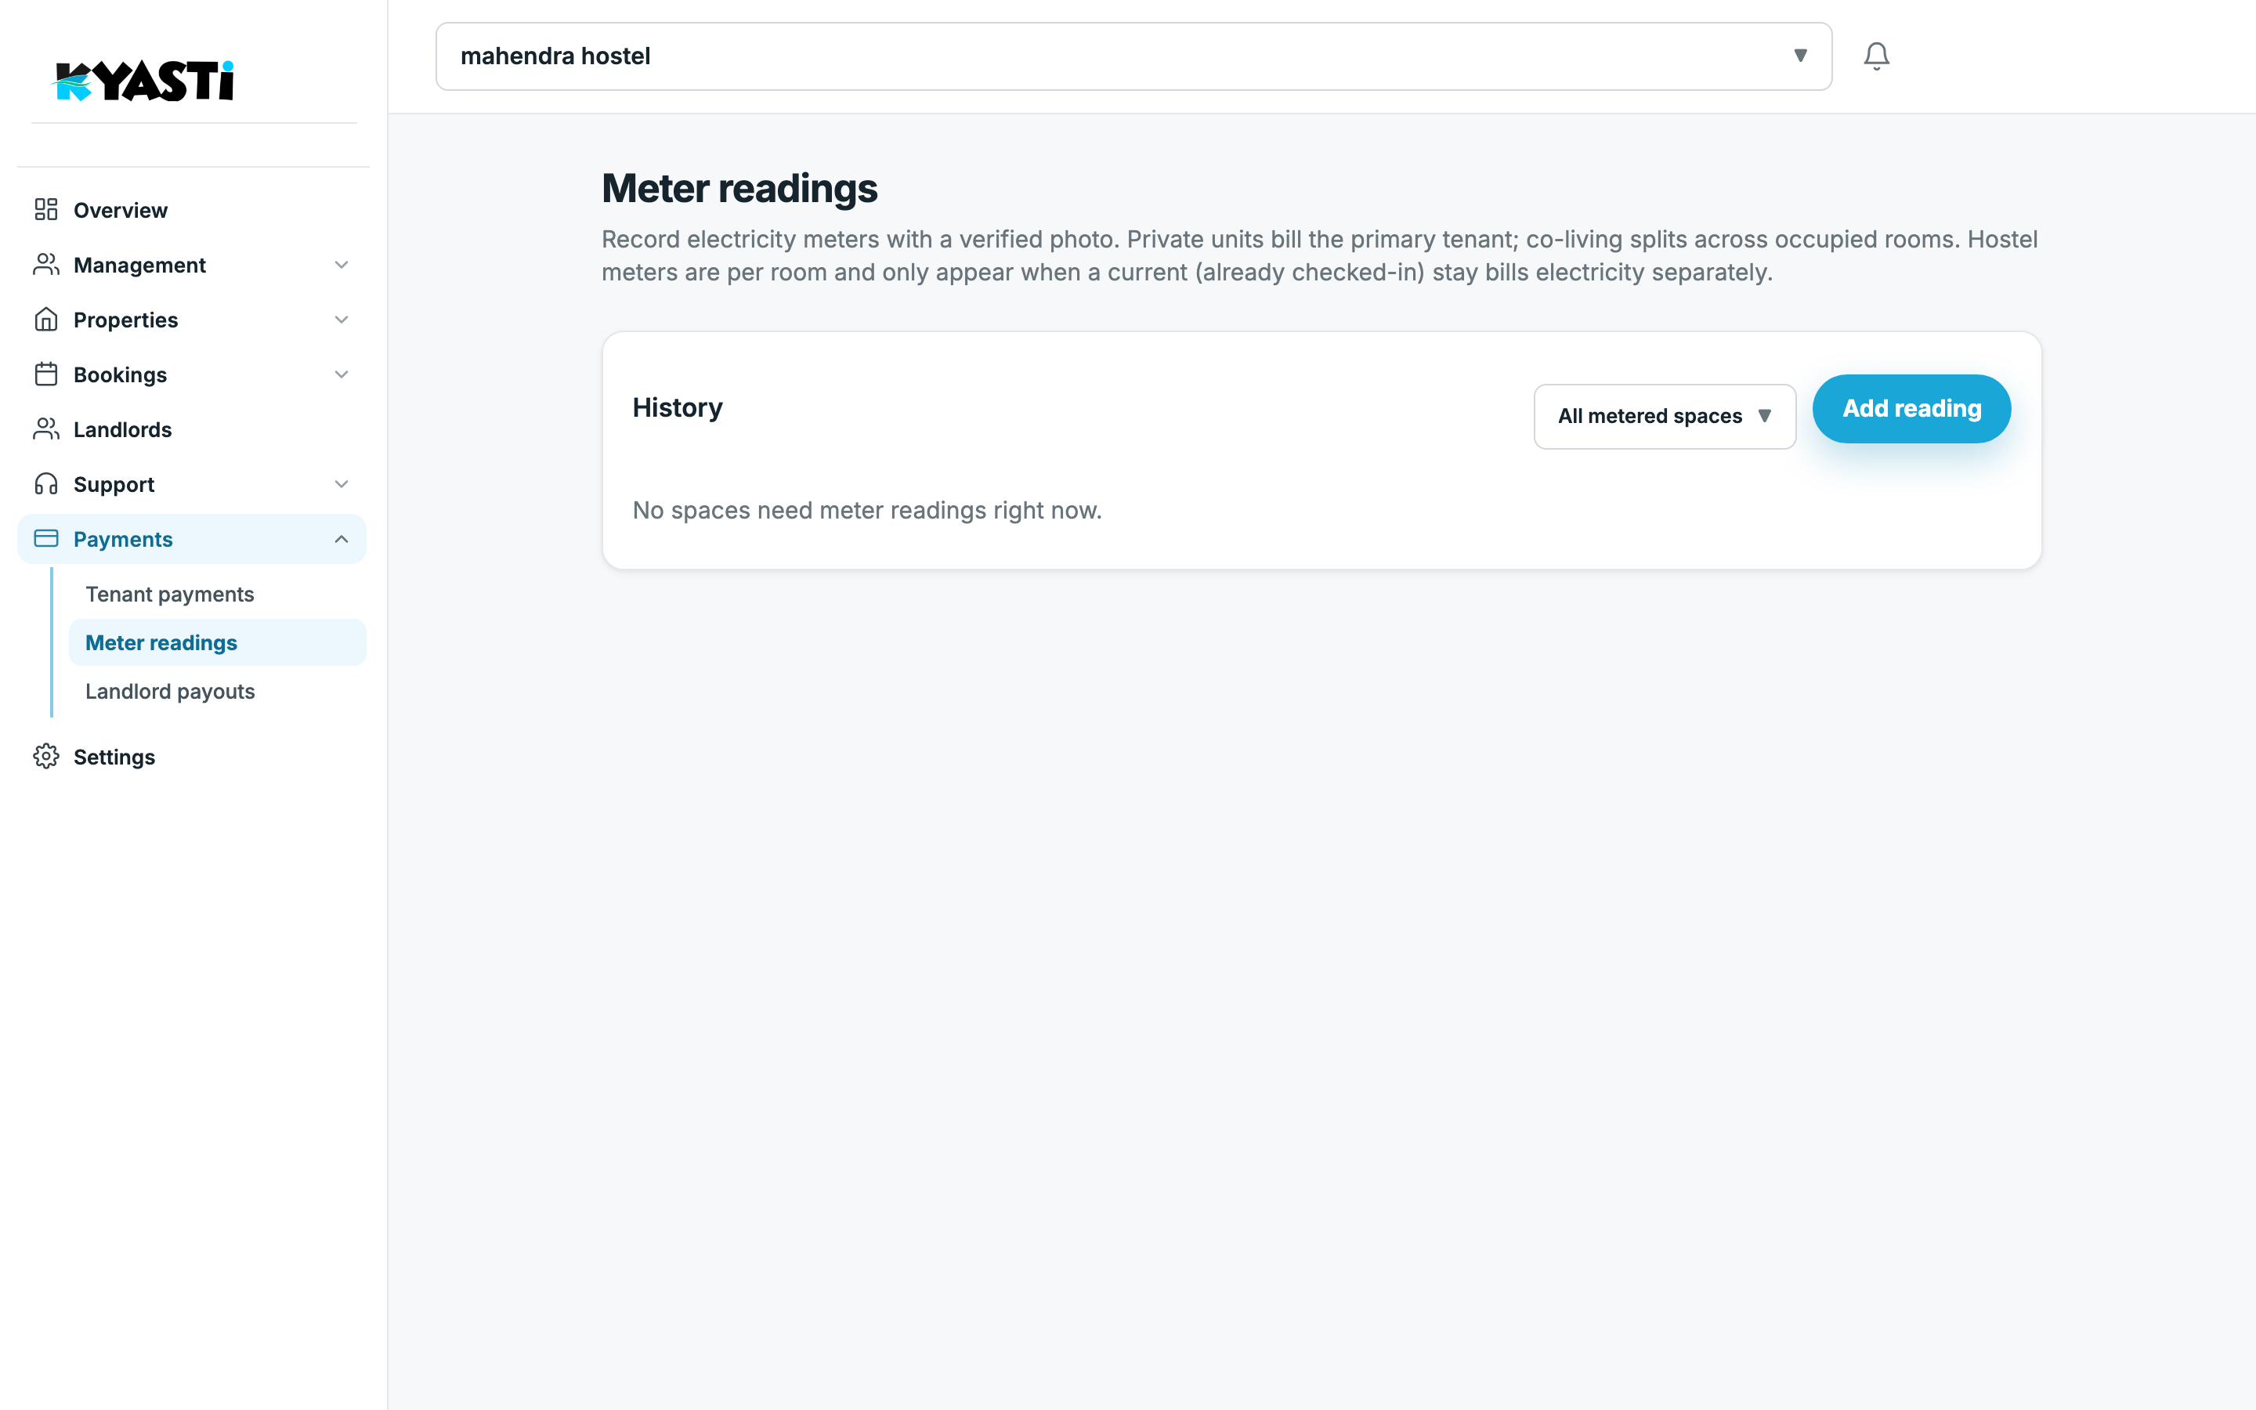Click the Settings gear icon
Screen dimensions: 2256x1410
click(45, 756)
